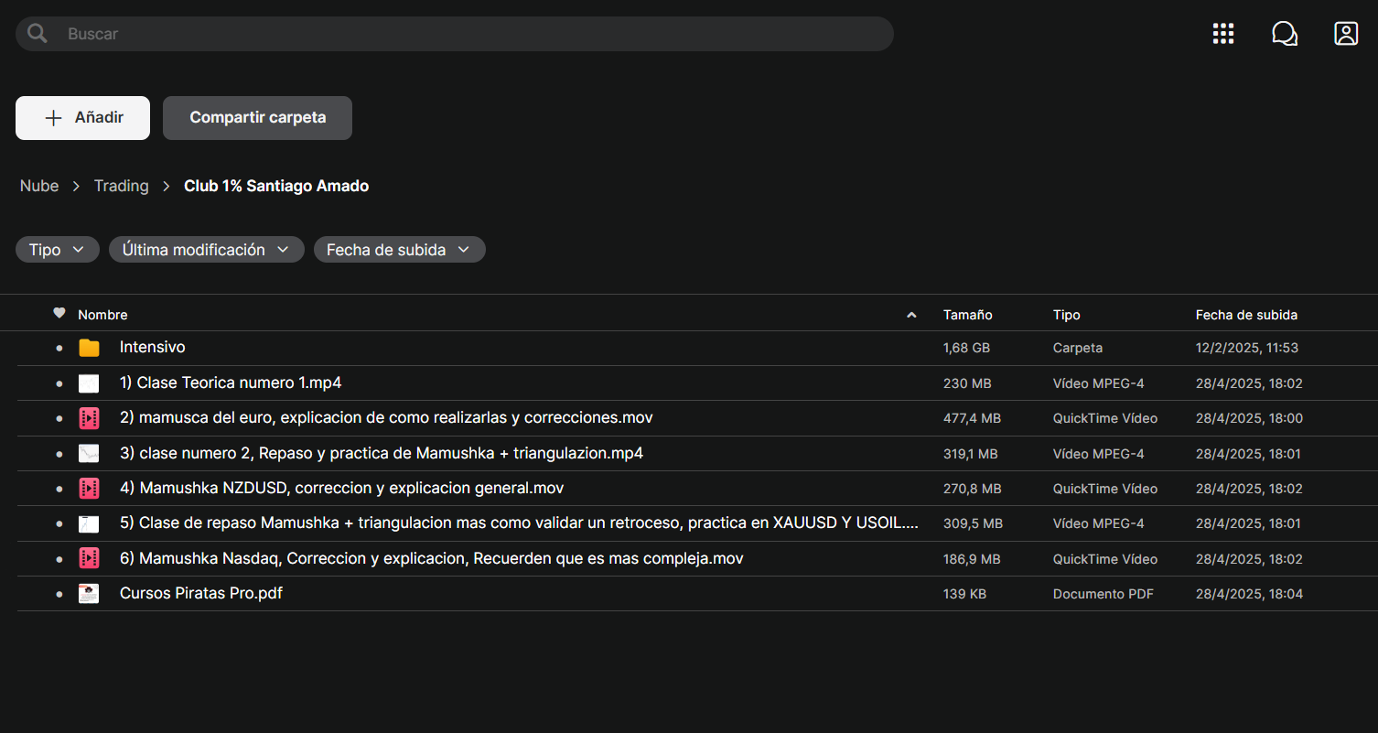Click date 28/4/2025, 18:04

pos(1250,594)
